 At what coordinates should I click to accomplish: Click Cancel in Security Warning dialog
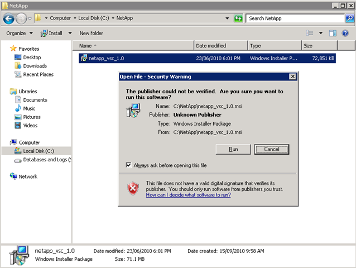point(272,149)
